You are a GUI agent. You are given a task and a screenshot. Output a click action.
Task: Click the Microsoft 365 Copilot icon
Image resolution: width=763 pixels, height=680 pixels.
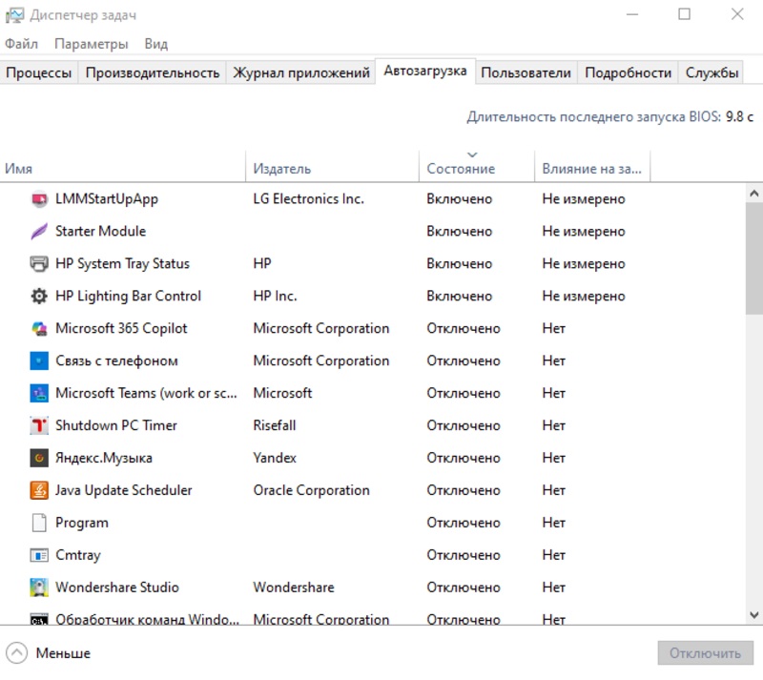pyautogui.click(x=39, y=329)
